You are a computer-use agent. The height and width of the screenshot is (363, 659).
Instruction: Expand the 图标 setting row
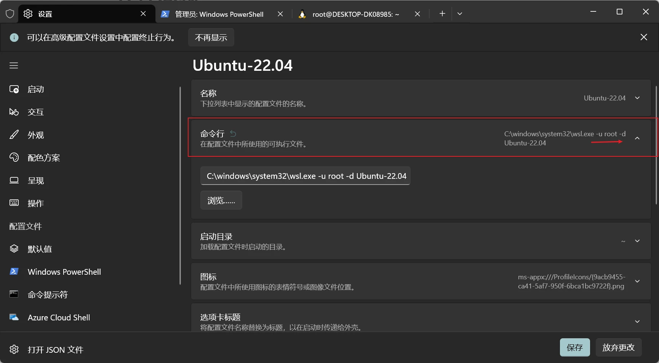[x=637, y=281]
